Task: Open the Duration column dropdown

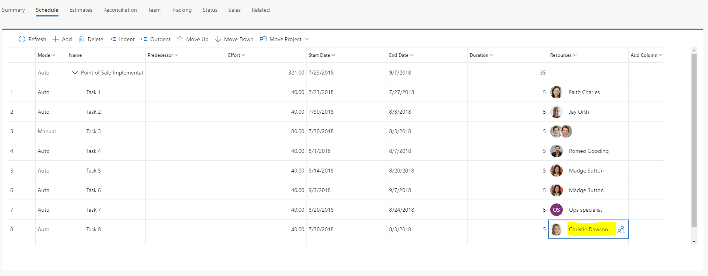Action: coord(492,55)
